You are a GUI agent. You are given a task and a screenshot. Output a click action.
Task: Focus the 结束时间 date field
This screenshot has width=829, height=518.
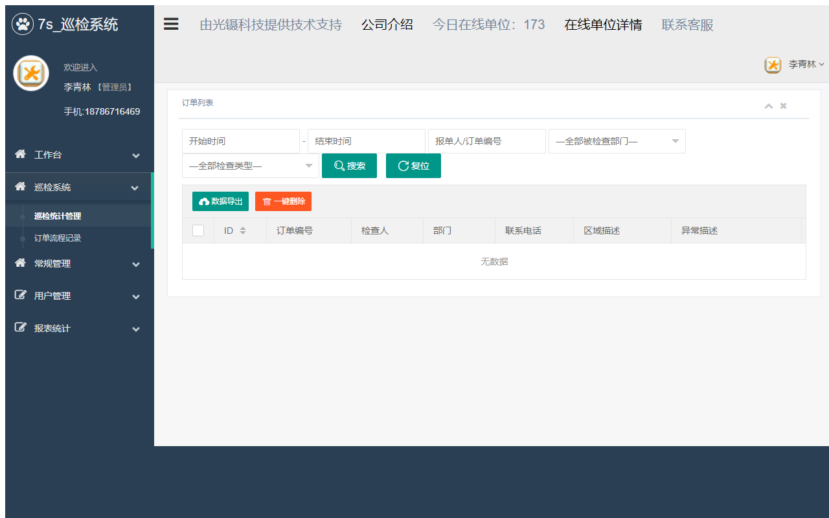[x=367, y=141]
